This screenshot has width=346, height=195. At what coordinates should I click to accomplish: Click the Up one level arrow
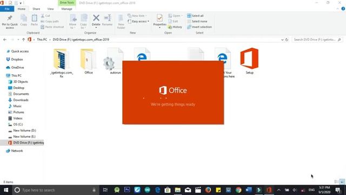click(23, 40)
